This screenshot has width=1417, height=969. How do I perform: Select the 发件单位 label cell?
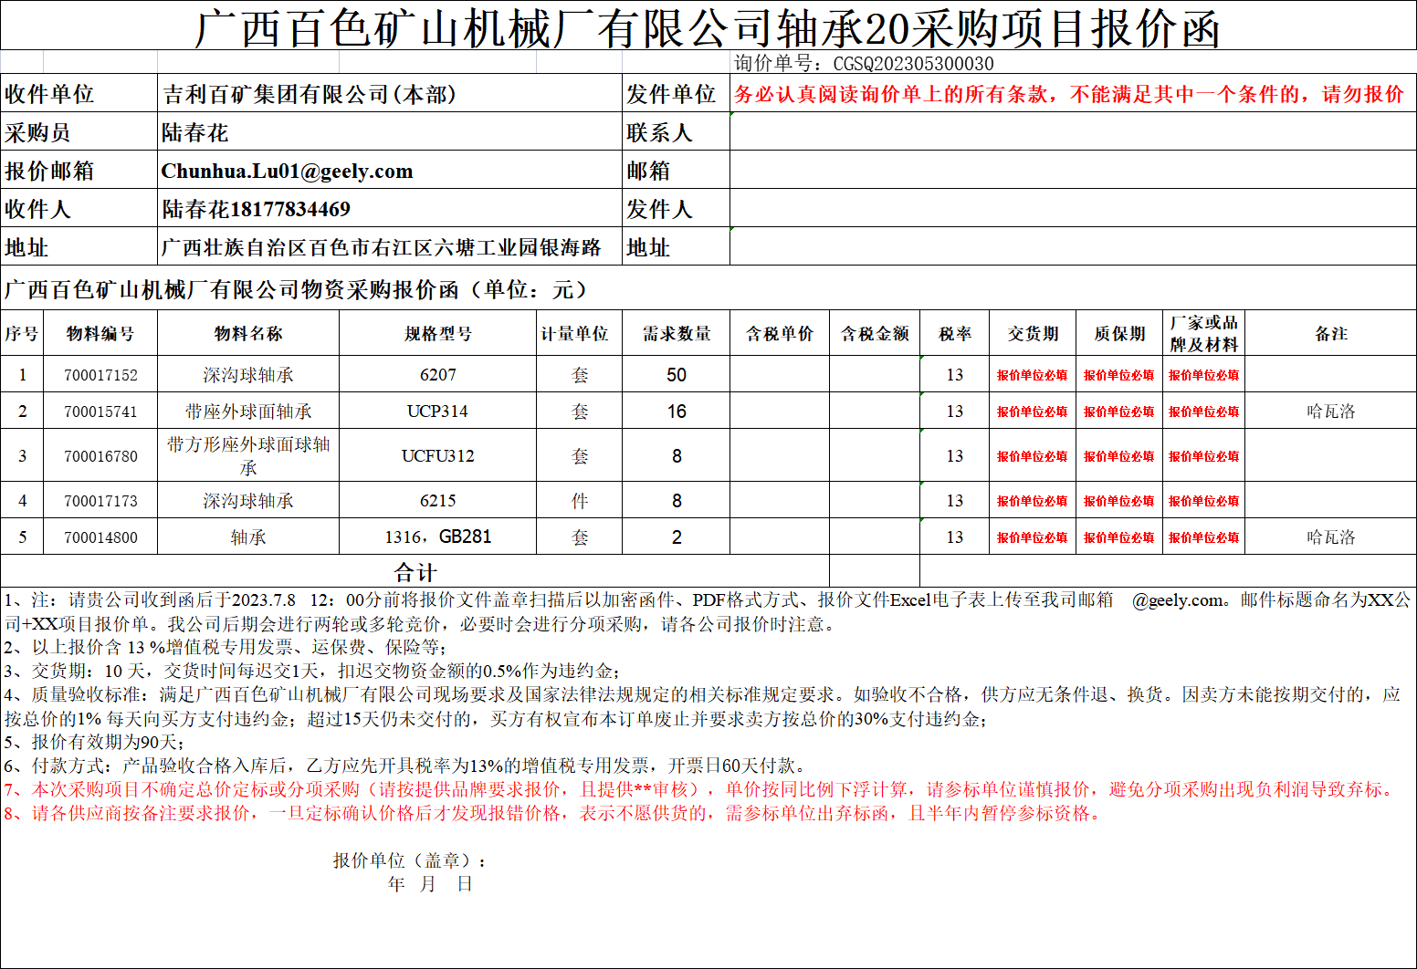(676, 94)
